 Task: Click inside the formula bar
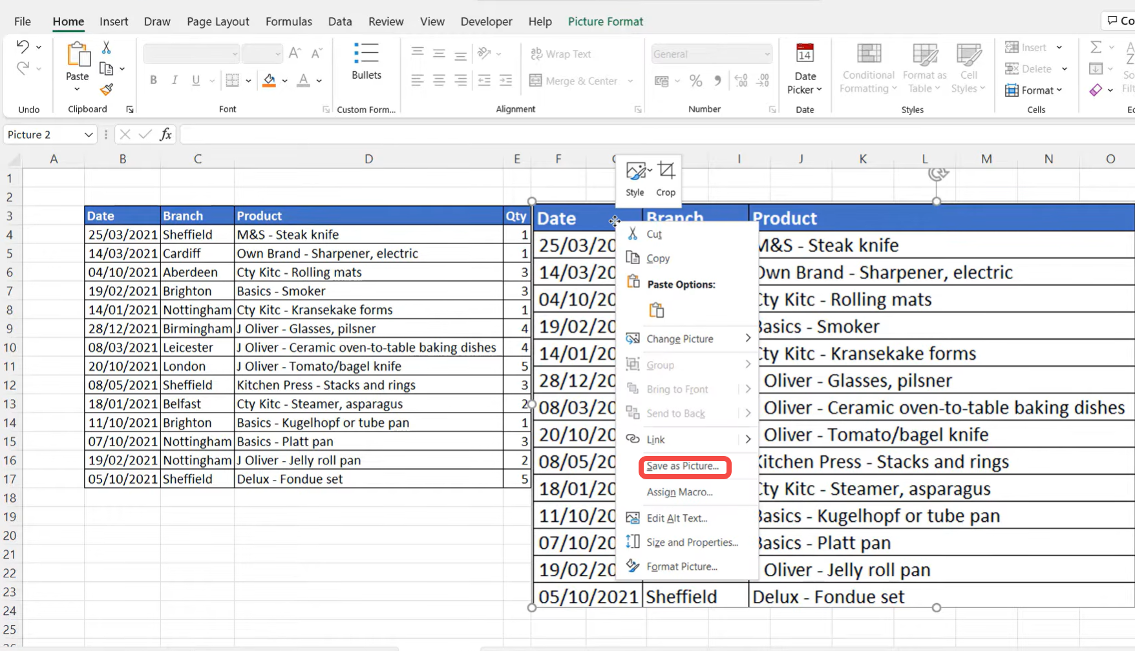pyautogui.click(x=657, y=134)
